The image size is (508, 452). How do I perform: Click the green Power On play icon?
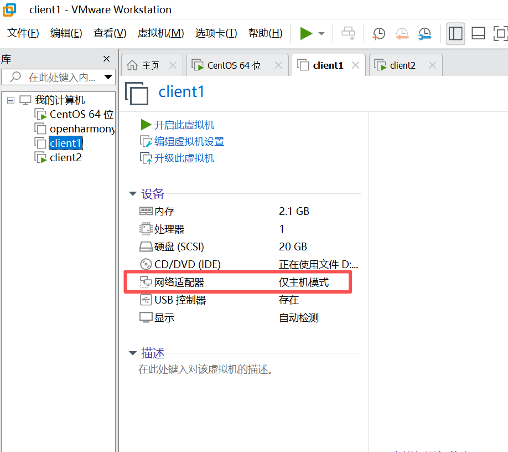tap(306, 33)
